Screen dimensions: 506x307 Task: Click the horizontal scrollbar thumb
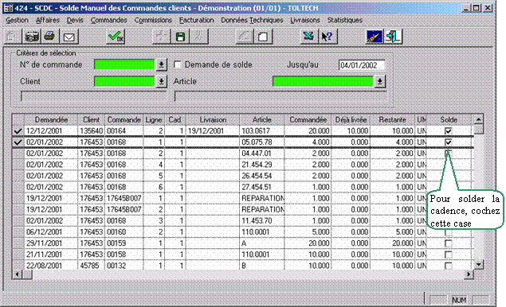(x=27, y=274)
